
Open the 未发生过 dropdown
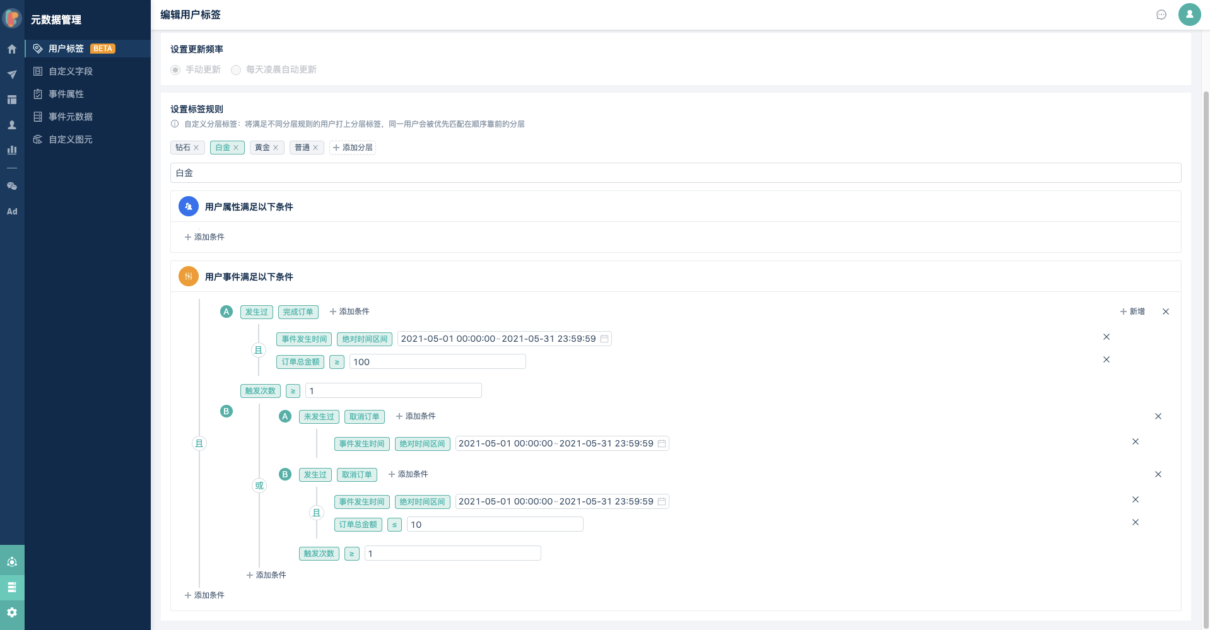click(x=319, y=417)
